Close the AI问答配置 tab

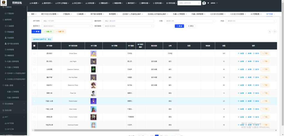261,14
